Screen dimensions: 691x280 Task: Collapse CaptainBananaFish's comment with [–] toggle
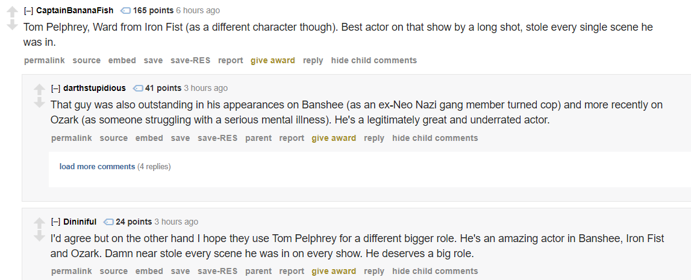[29, 11]
